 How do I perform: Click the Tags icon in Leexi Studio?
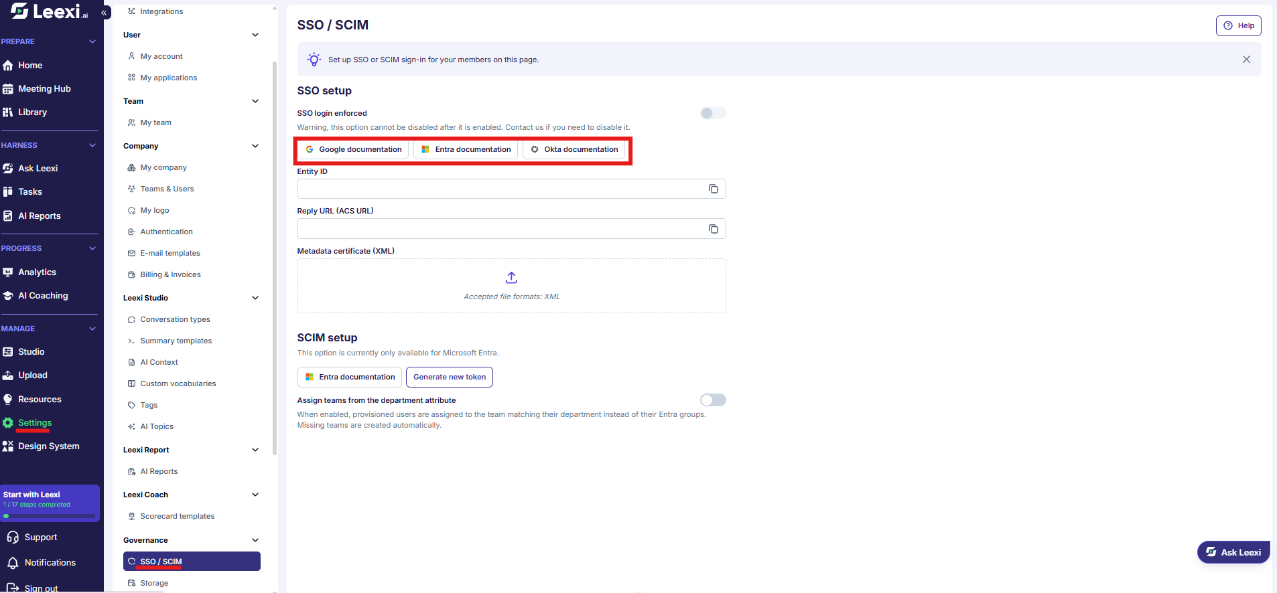pos(131,406)
